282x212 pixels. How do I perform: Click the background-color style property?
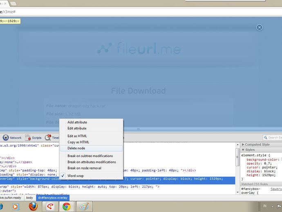click(264, 160)
